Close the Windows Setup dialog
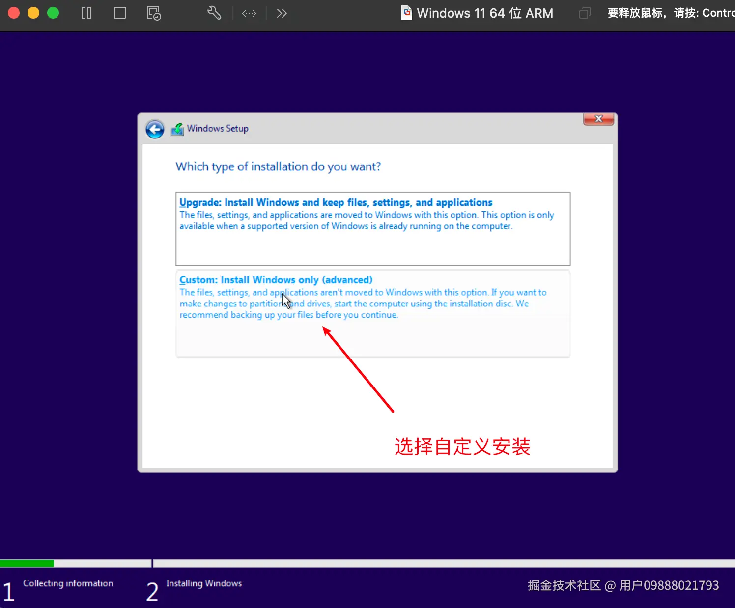Screen dimensions: 735x608 point(598,119)
